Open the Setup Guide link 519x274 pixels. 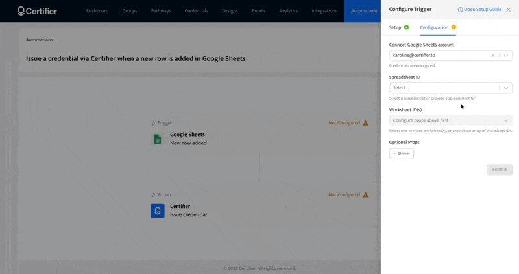tap(482, 10)
